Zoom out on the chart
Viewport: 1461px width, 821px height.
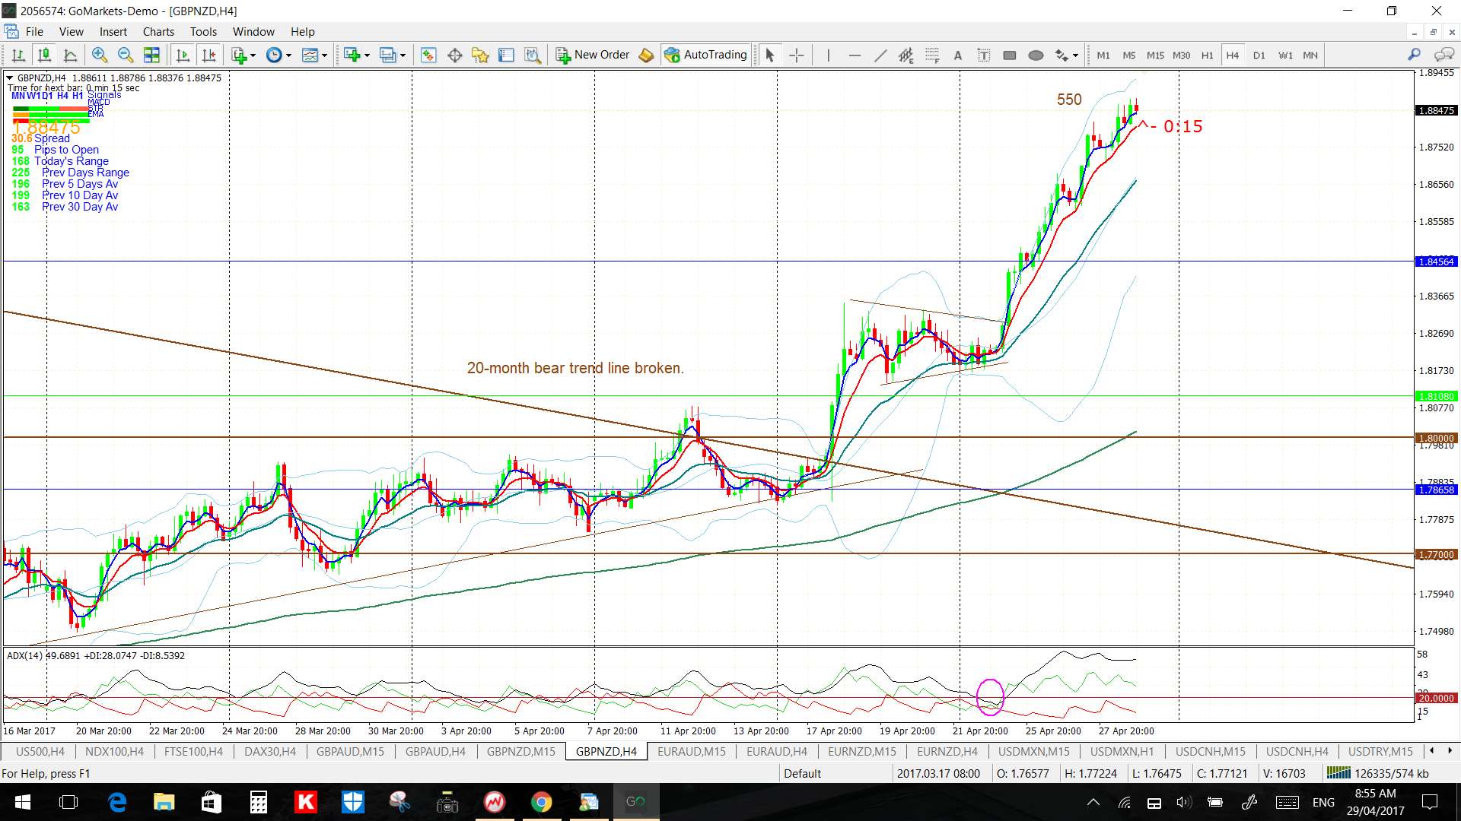(126, 55)
